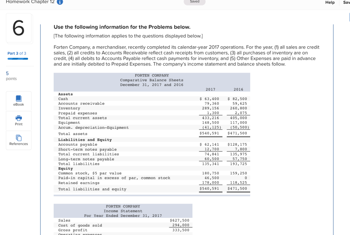Click the References label
The height and width of the screenshot is (235, 350).
tap(18, 144)
